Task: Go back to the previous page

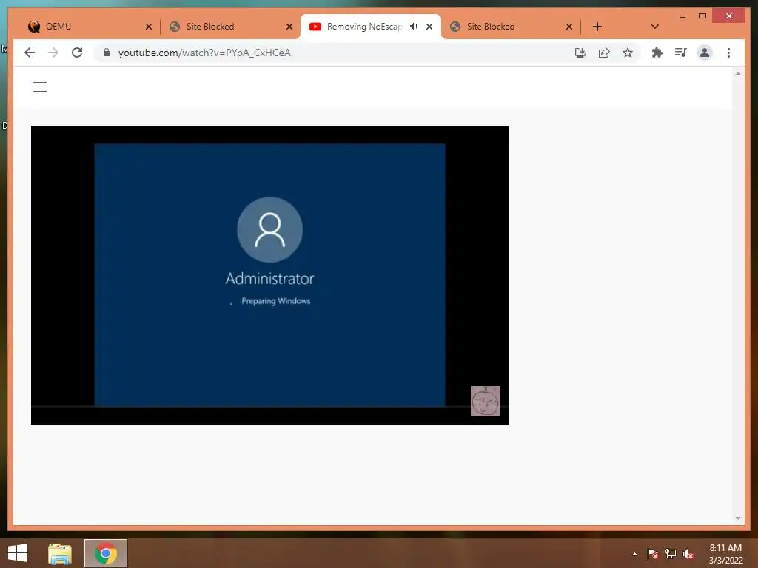Action: coord(30,53)
